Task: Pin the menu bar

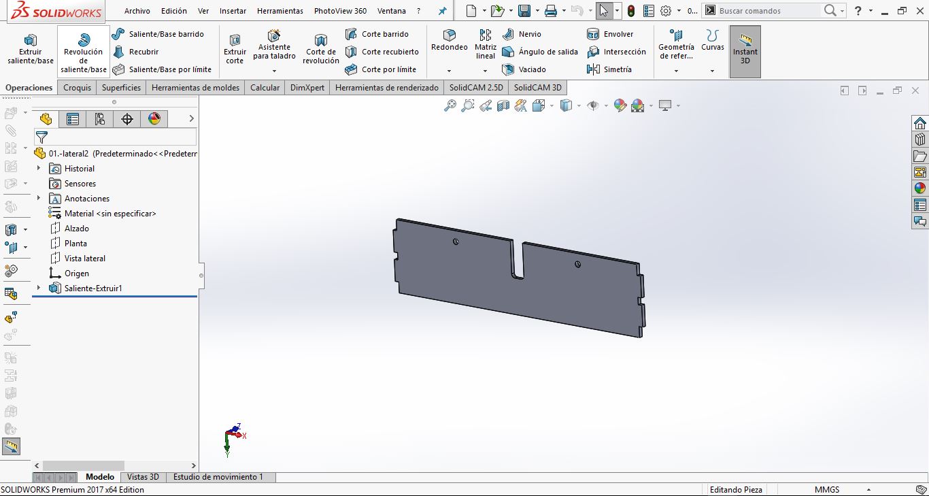Action: (443, 11)
